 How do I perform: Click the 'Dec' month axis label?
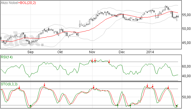[x=122, y=52]
